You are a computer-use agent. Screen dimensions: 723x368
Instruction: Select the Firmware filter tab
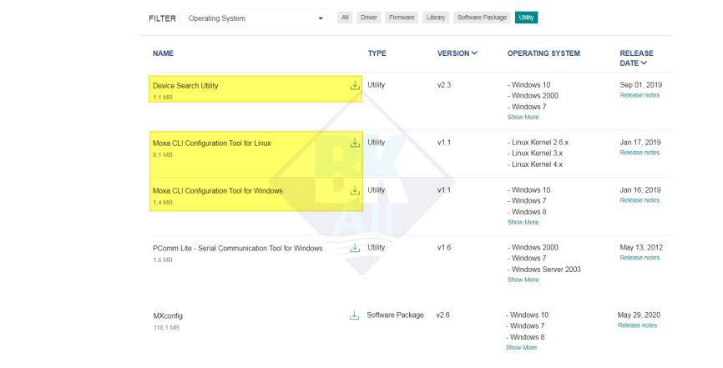(x=402, y=18)
